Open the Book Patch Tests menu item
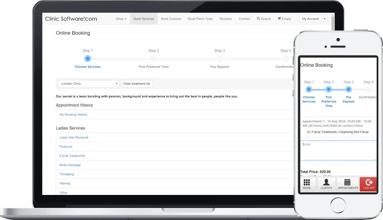The height and width of the screenshot is (220, 383). click(x=200, y=19)
